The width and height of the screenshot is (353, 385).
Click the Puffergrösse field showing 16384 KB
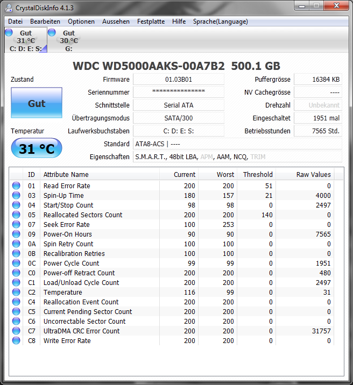(x=318, y=79)
